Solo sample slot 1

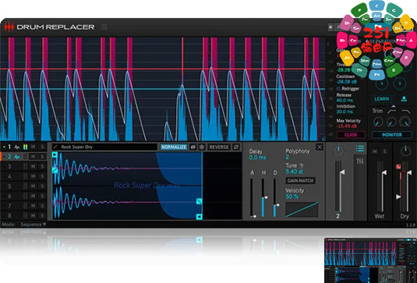(x=42, y=147)
